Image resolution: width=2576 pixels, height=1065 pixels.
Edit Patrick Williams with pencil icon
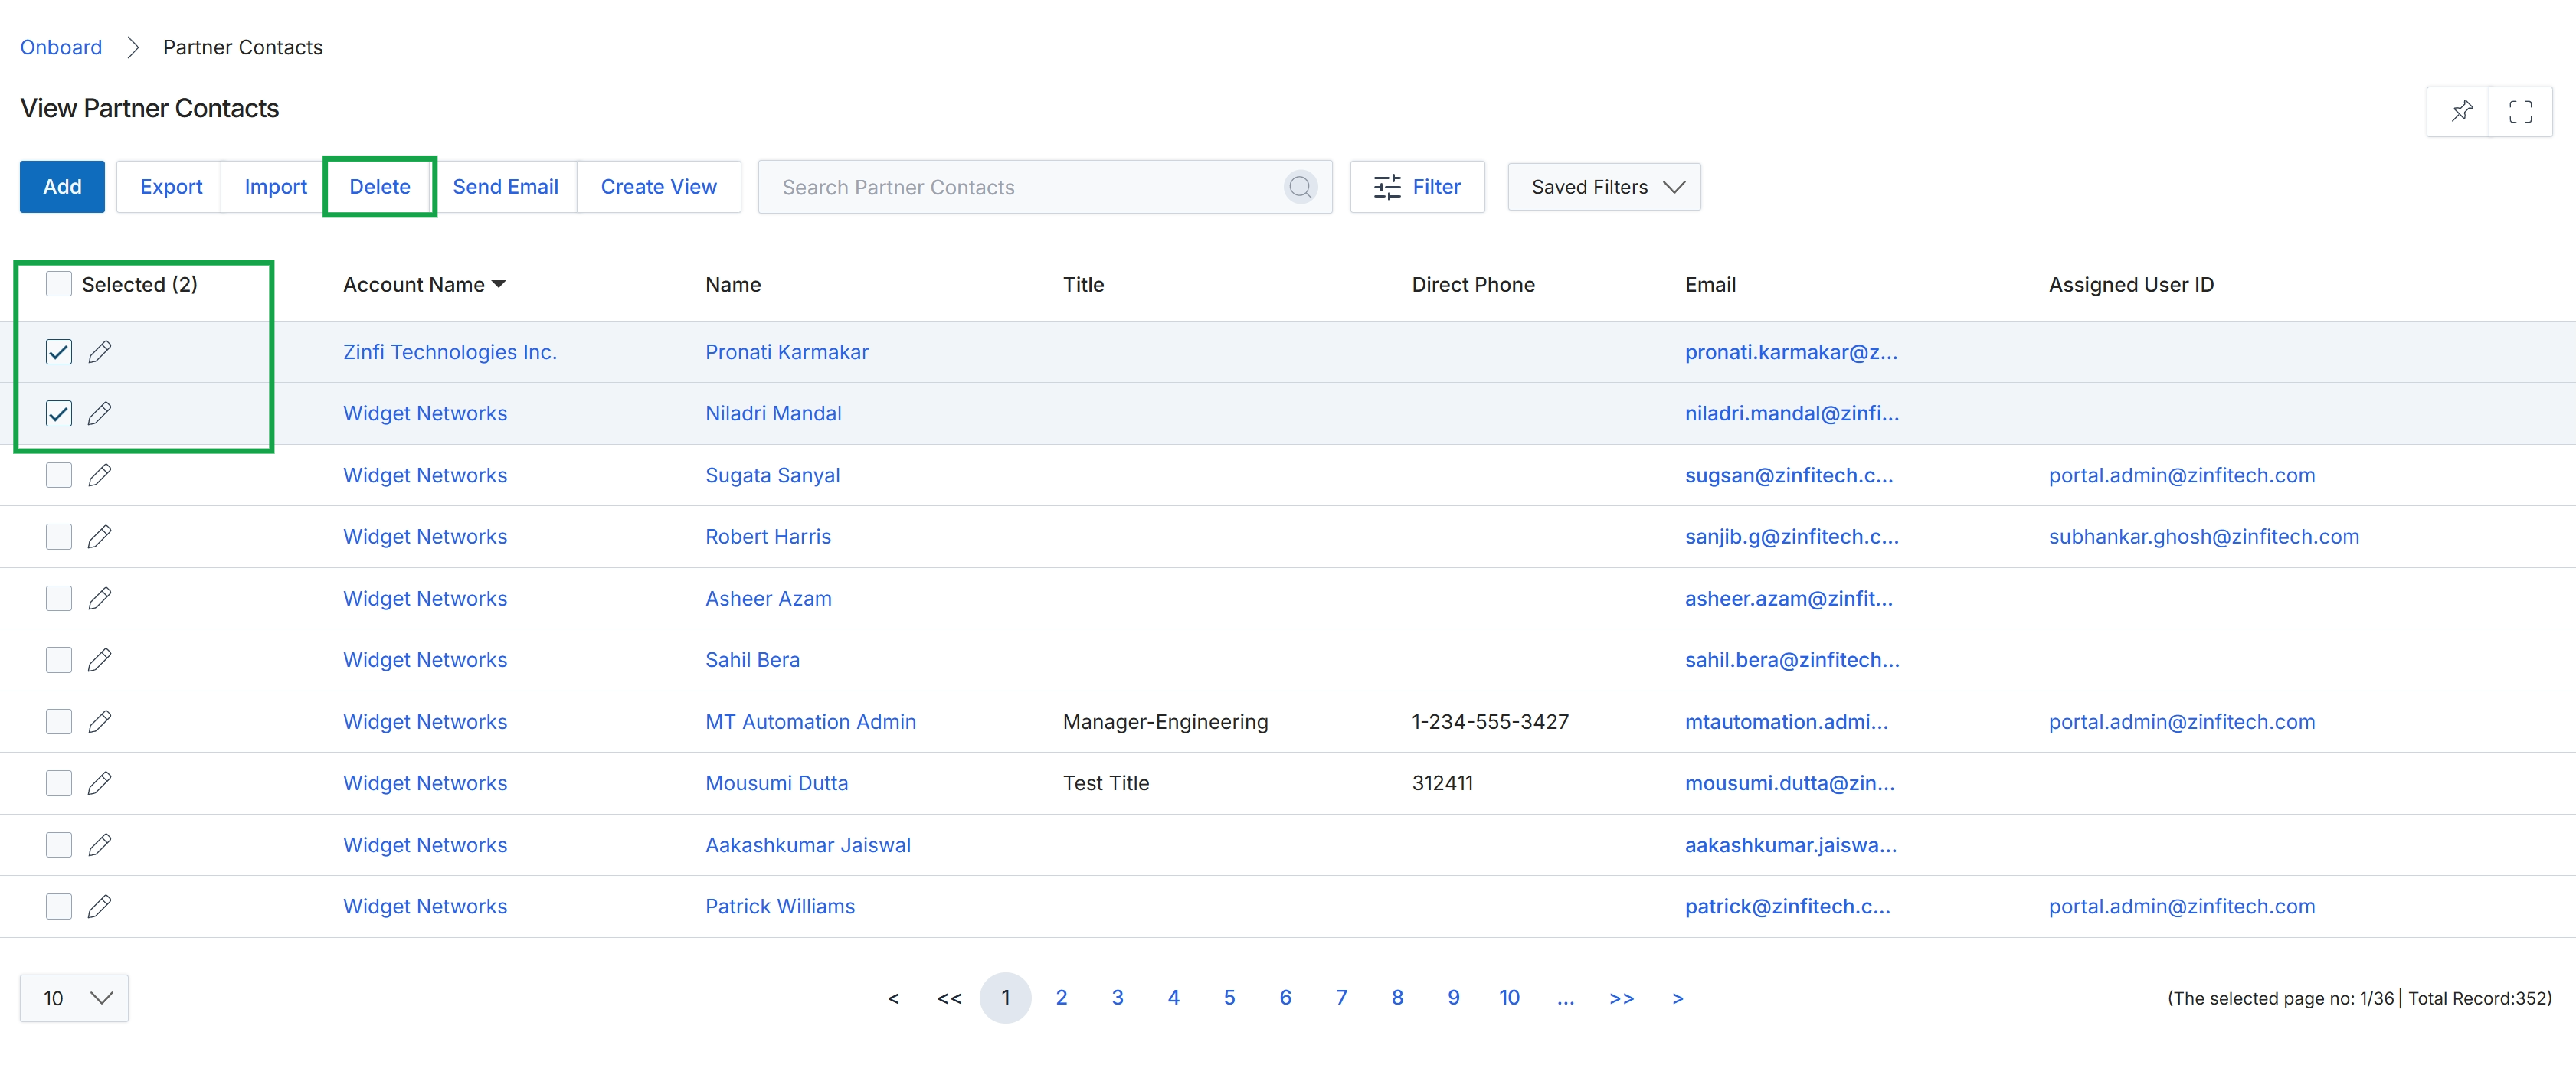[x=99, y=907]
